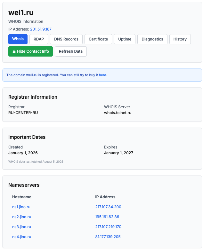Select the WHOIS server whois.tcinet.ru text
The width and height of the screenshot is (203, 251).
pyautogui.click(x=118, y=113)
